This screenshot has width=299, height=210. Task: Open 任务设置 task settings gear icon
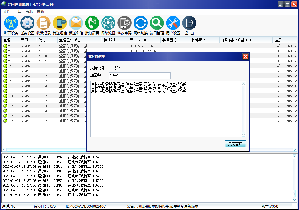[27, 23]
